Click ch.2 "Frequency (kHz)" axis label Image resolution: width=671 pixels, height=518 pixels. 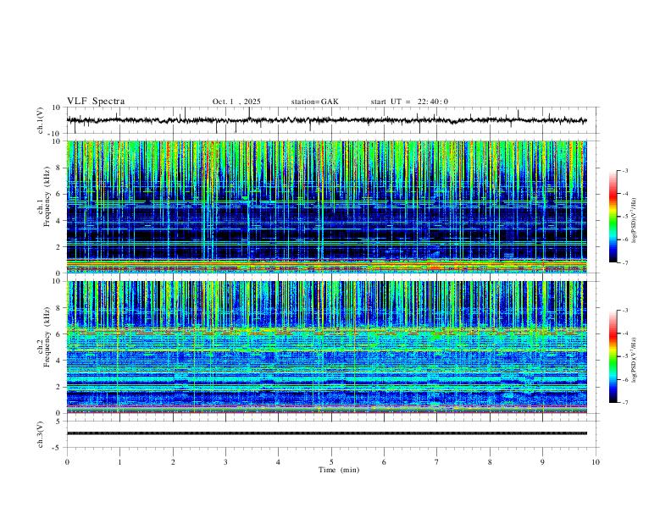pos(47,338)
